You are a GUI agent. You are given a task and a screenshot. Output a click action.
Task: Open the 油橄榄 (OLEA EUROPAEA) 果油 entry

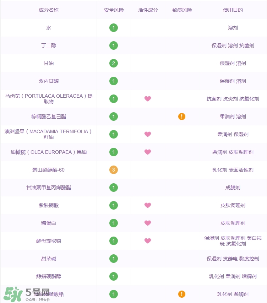point(49,152)
